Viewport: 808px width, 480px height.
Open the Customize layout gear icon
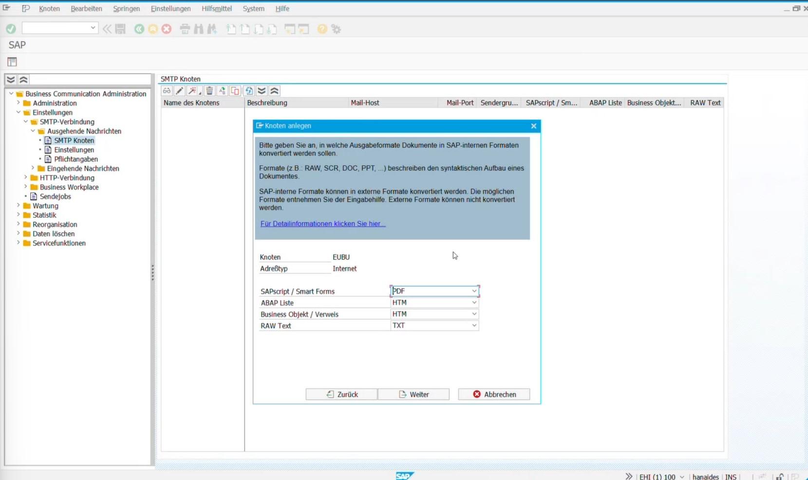point(336,29)
